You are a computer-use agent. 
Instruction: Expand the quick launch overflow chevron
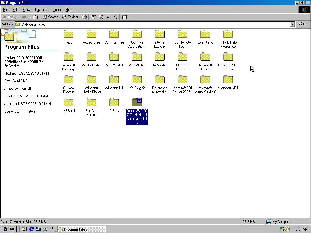click(52, 228)
